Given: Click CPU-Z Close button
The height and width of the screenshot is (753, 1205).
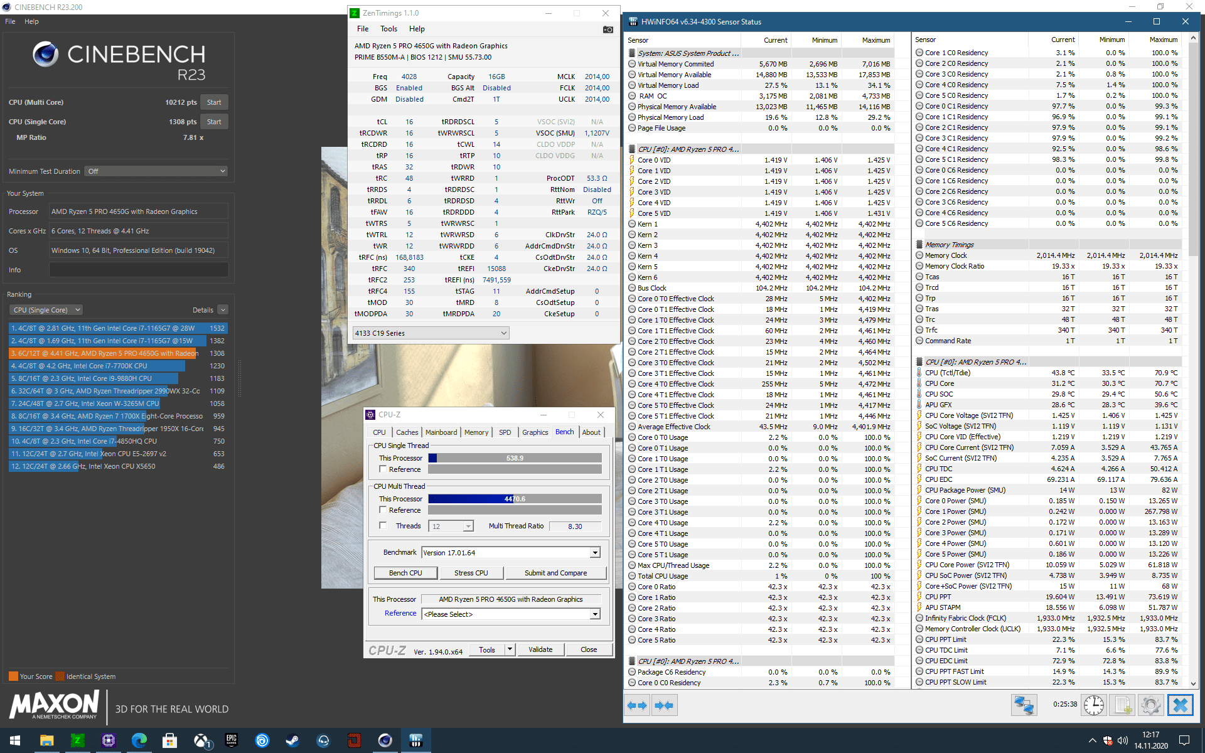Looking at the screenshot, I should click(589, 649).
